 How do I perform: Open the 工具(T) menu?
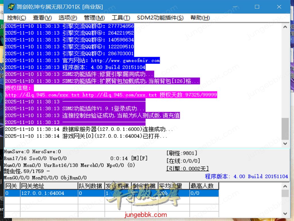[121, 18]
